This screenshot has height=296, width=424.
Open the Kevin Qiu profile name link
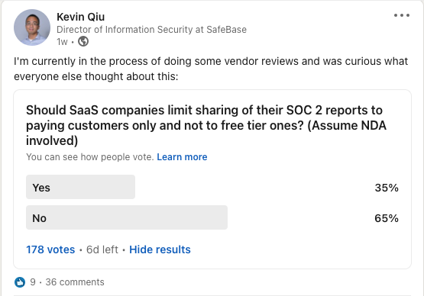[80, 17]
